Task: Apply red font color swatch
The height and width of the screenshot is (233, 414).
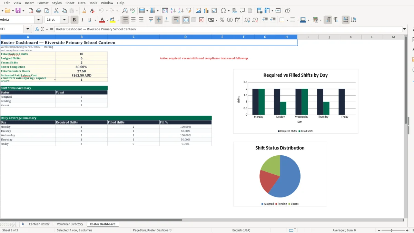Action: [x=102, y=20]
